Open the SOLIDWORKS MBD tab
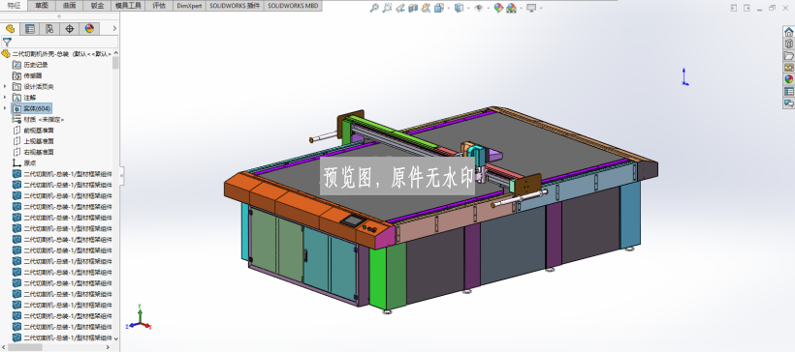This screenshot has width=795, height=352. [x=293, y=6]
